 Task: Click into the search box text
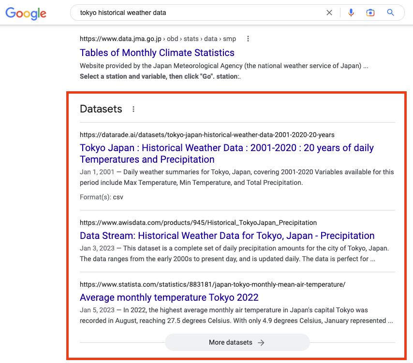(x=123, y=13)
